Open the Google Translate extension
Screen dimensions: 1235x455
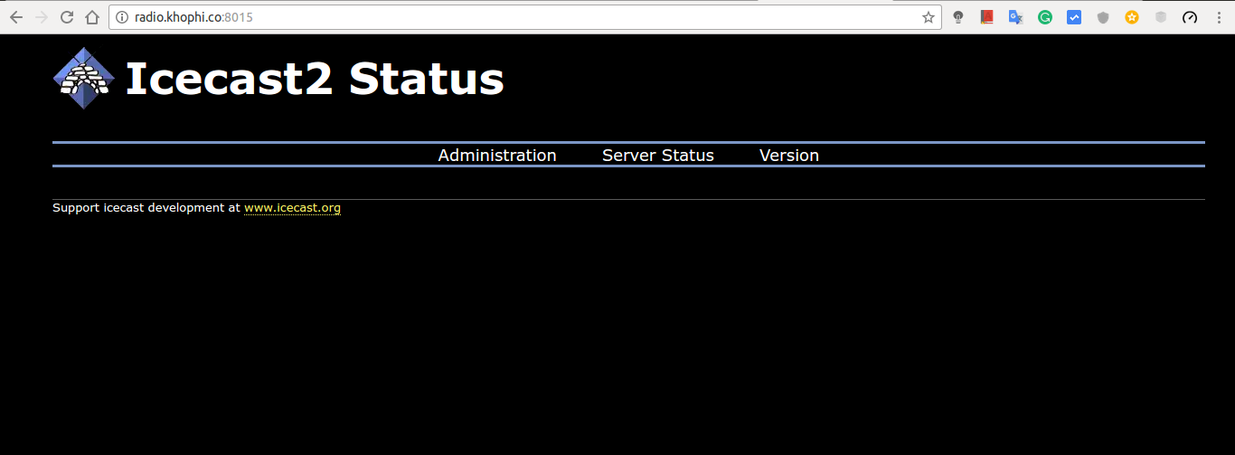[x=1016, y=17]
